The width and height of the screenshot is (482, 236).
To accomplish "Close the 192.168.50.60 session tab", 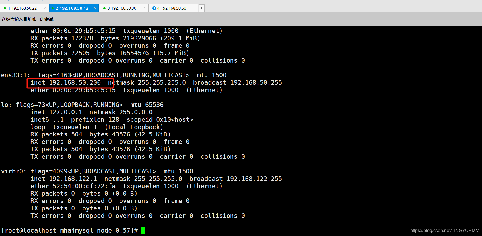I will [x=194, y=8].
